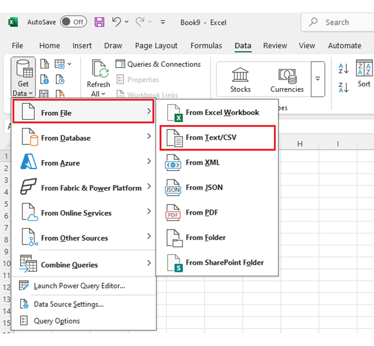Open the Get Data dropdown button
The width and height of the screenshot is (374, 346).
pos(23,77)
